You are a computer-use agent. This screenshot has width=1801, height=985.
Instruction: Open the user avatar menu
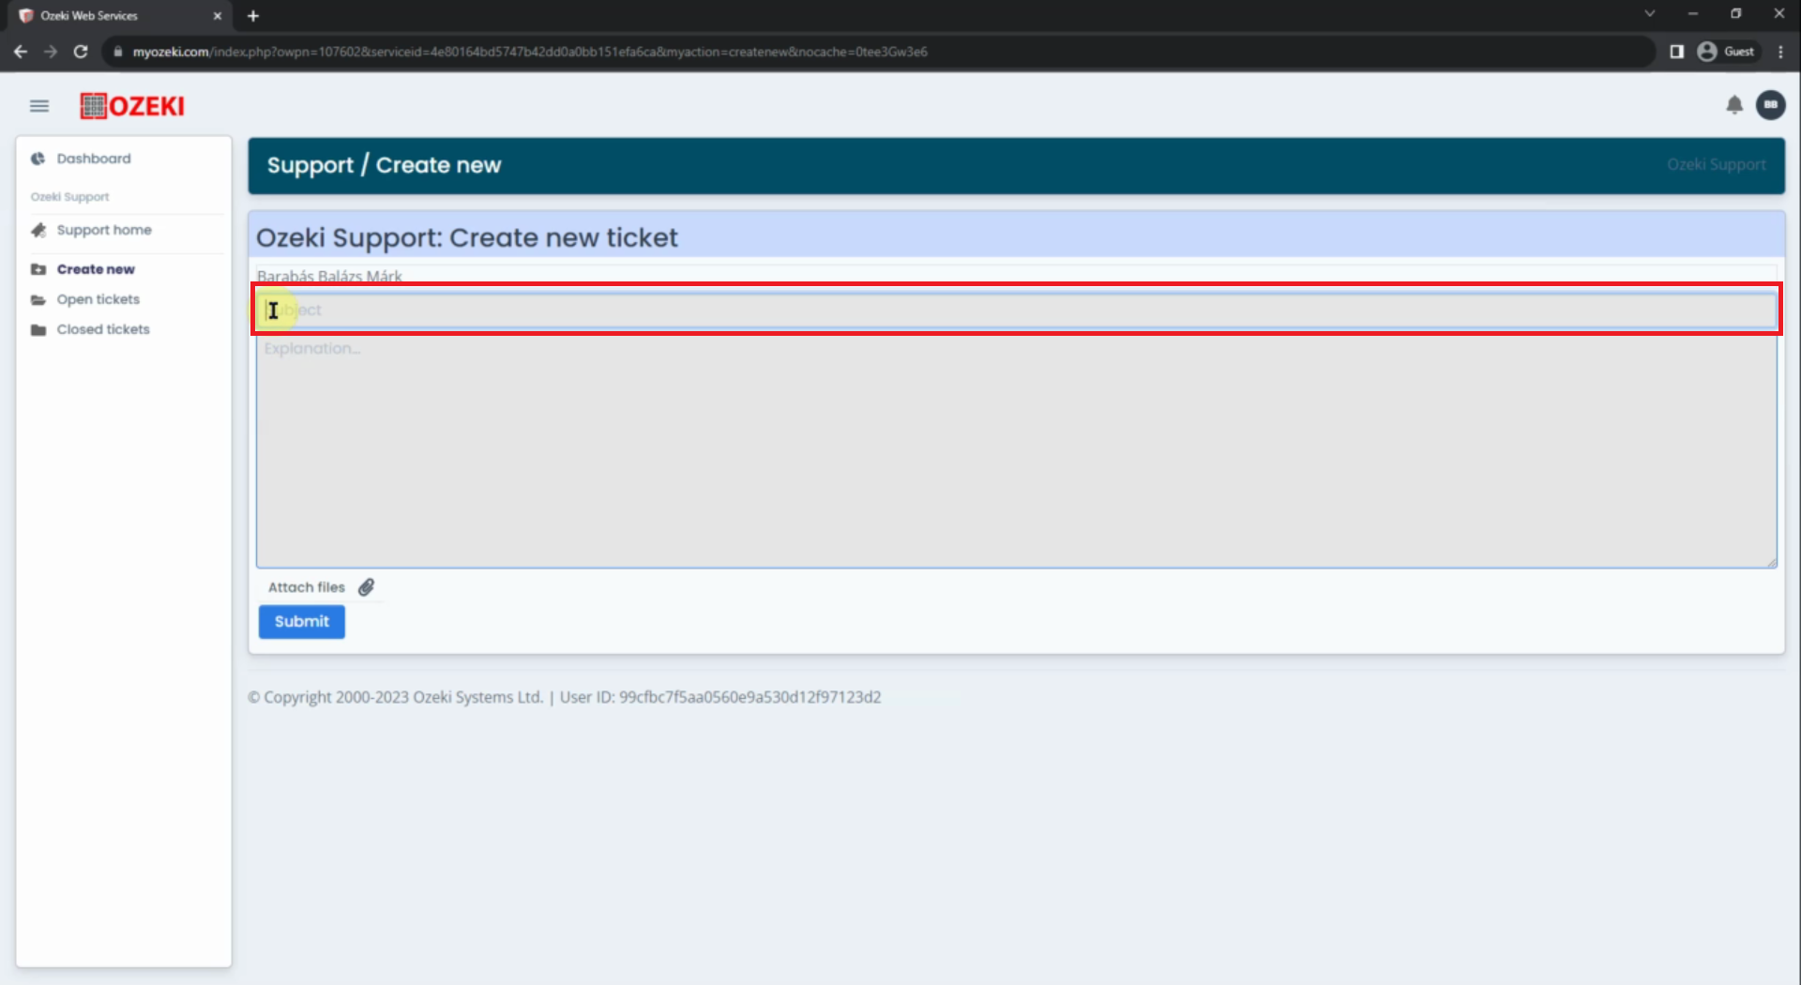pyautogui.click(x=1771, y=105)
